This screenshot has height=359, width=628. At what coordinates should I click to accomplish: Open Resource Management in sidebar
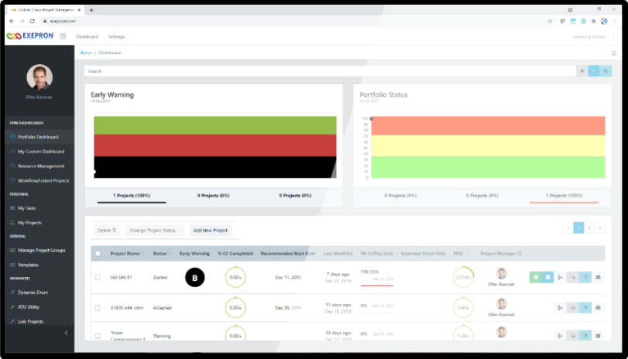click(39, 166)
